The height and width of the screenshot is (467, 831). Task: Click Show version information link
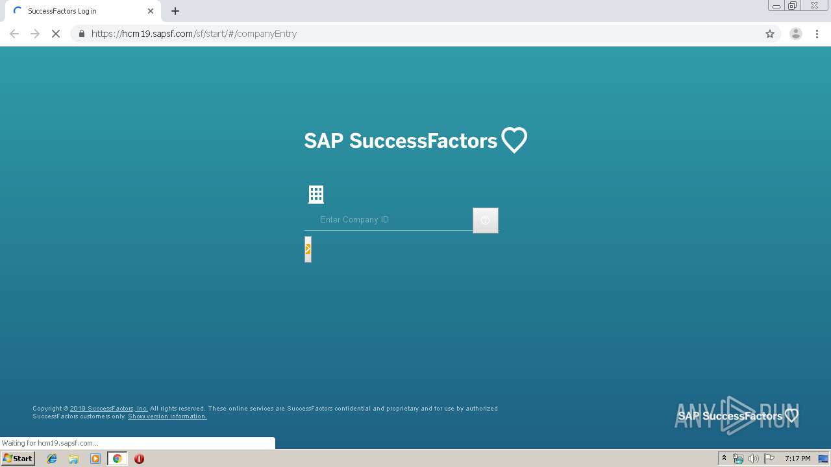pyautogui.click(x=167, y=416)
